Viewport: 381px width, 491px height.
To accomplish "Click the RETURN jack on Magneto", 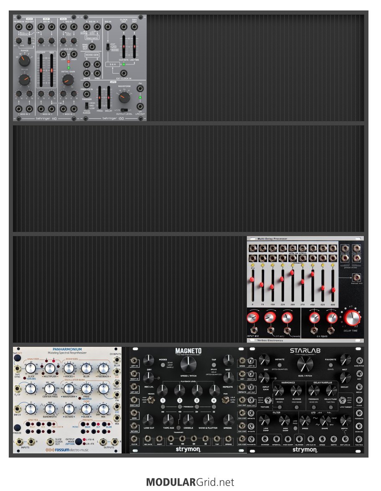I will pos(134,426).
